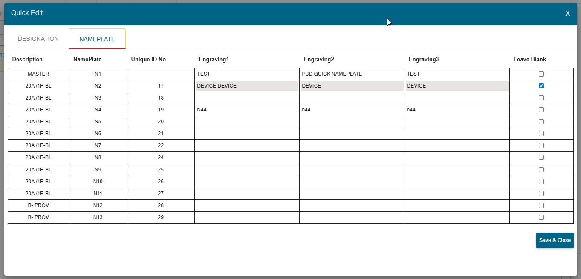The width and height of the screenshot is (581, 279).
Task: Switch to the DESIGNATION tab
Action: coord(38,39)
